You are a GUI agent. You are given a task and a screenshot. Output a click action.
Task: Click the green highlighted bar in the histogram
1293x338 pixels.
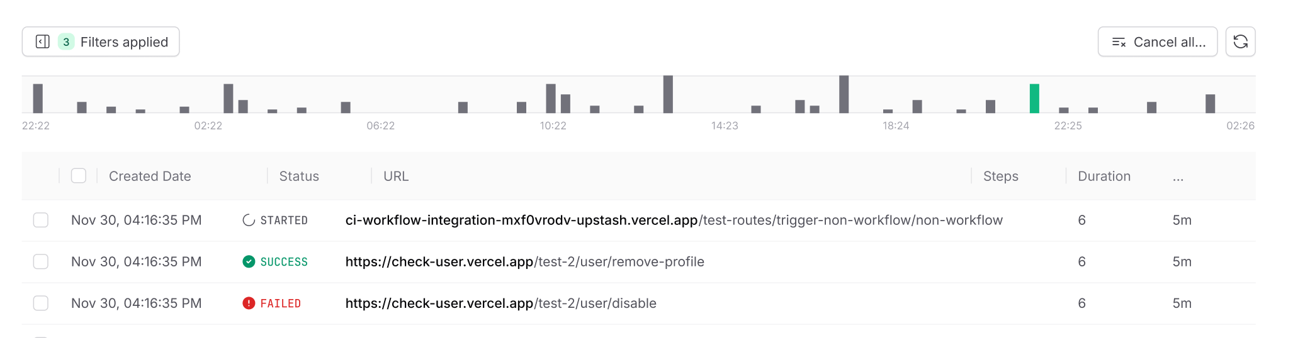(1034, 99)
